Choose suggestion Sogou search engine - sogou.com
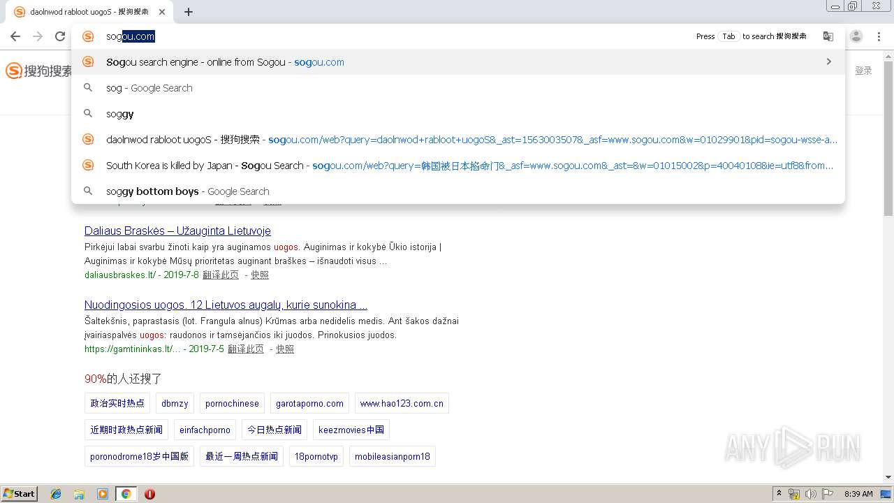894x503 pixels. [458, 61]
